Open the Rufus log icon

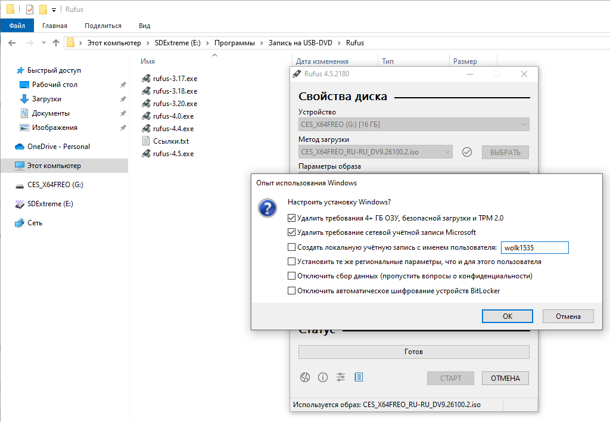(359, 377)
